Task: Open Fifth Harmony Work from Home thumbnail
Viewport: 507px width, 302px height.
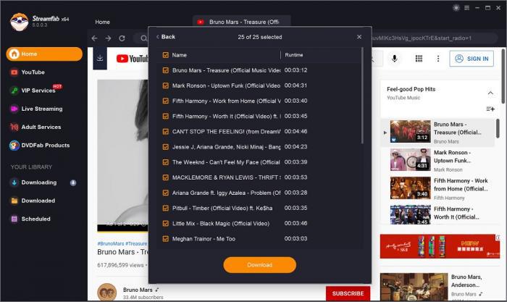Action: (411, 188)
